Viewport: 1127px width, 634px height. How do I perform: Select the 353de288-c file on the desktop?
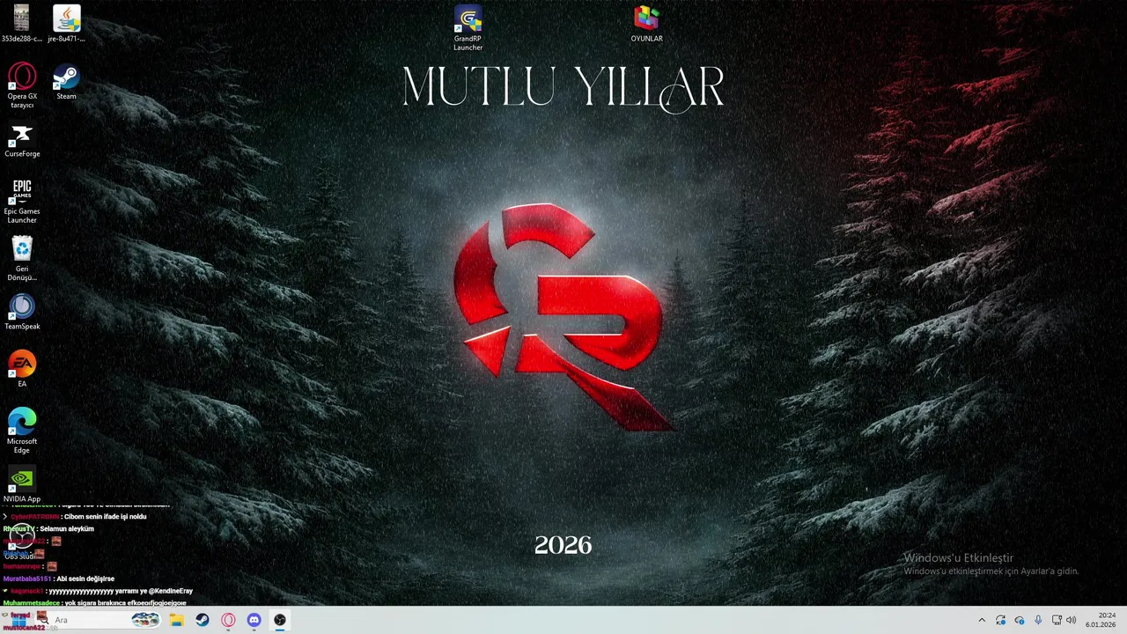click(x=22, y=24)
